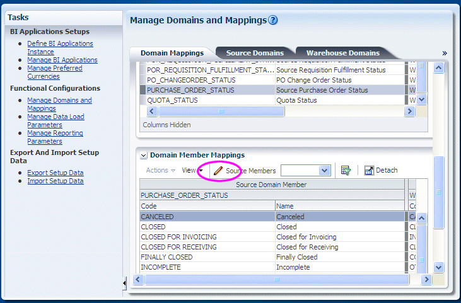Open Manage Reporting Parameters link

pos(55,137)
